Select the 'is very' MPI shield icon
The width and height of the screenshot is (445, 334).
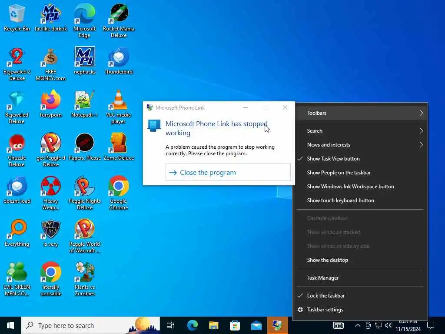(x=51, y=233)
